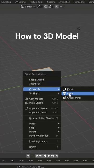
Task: Open the auto keyframing options dropdown
Action: tap(32, 156)
